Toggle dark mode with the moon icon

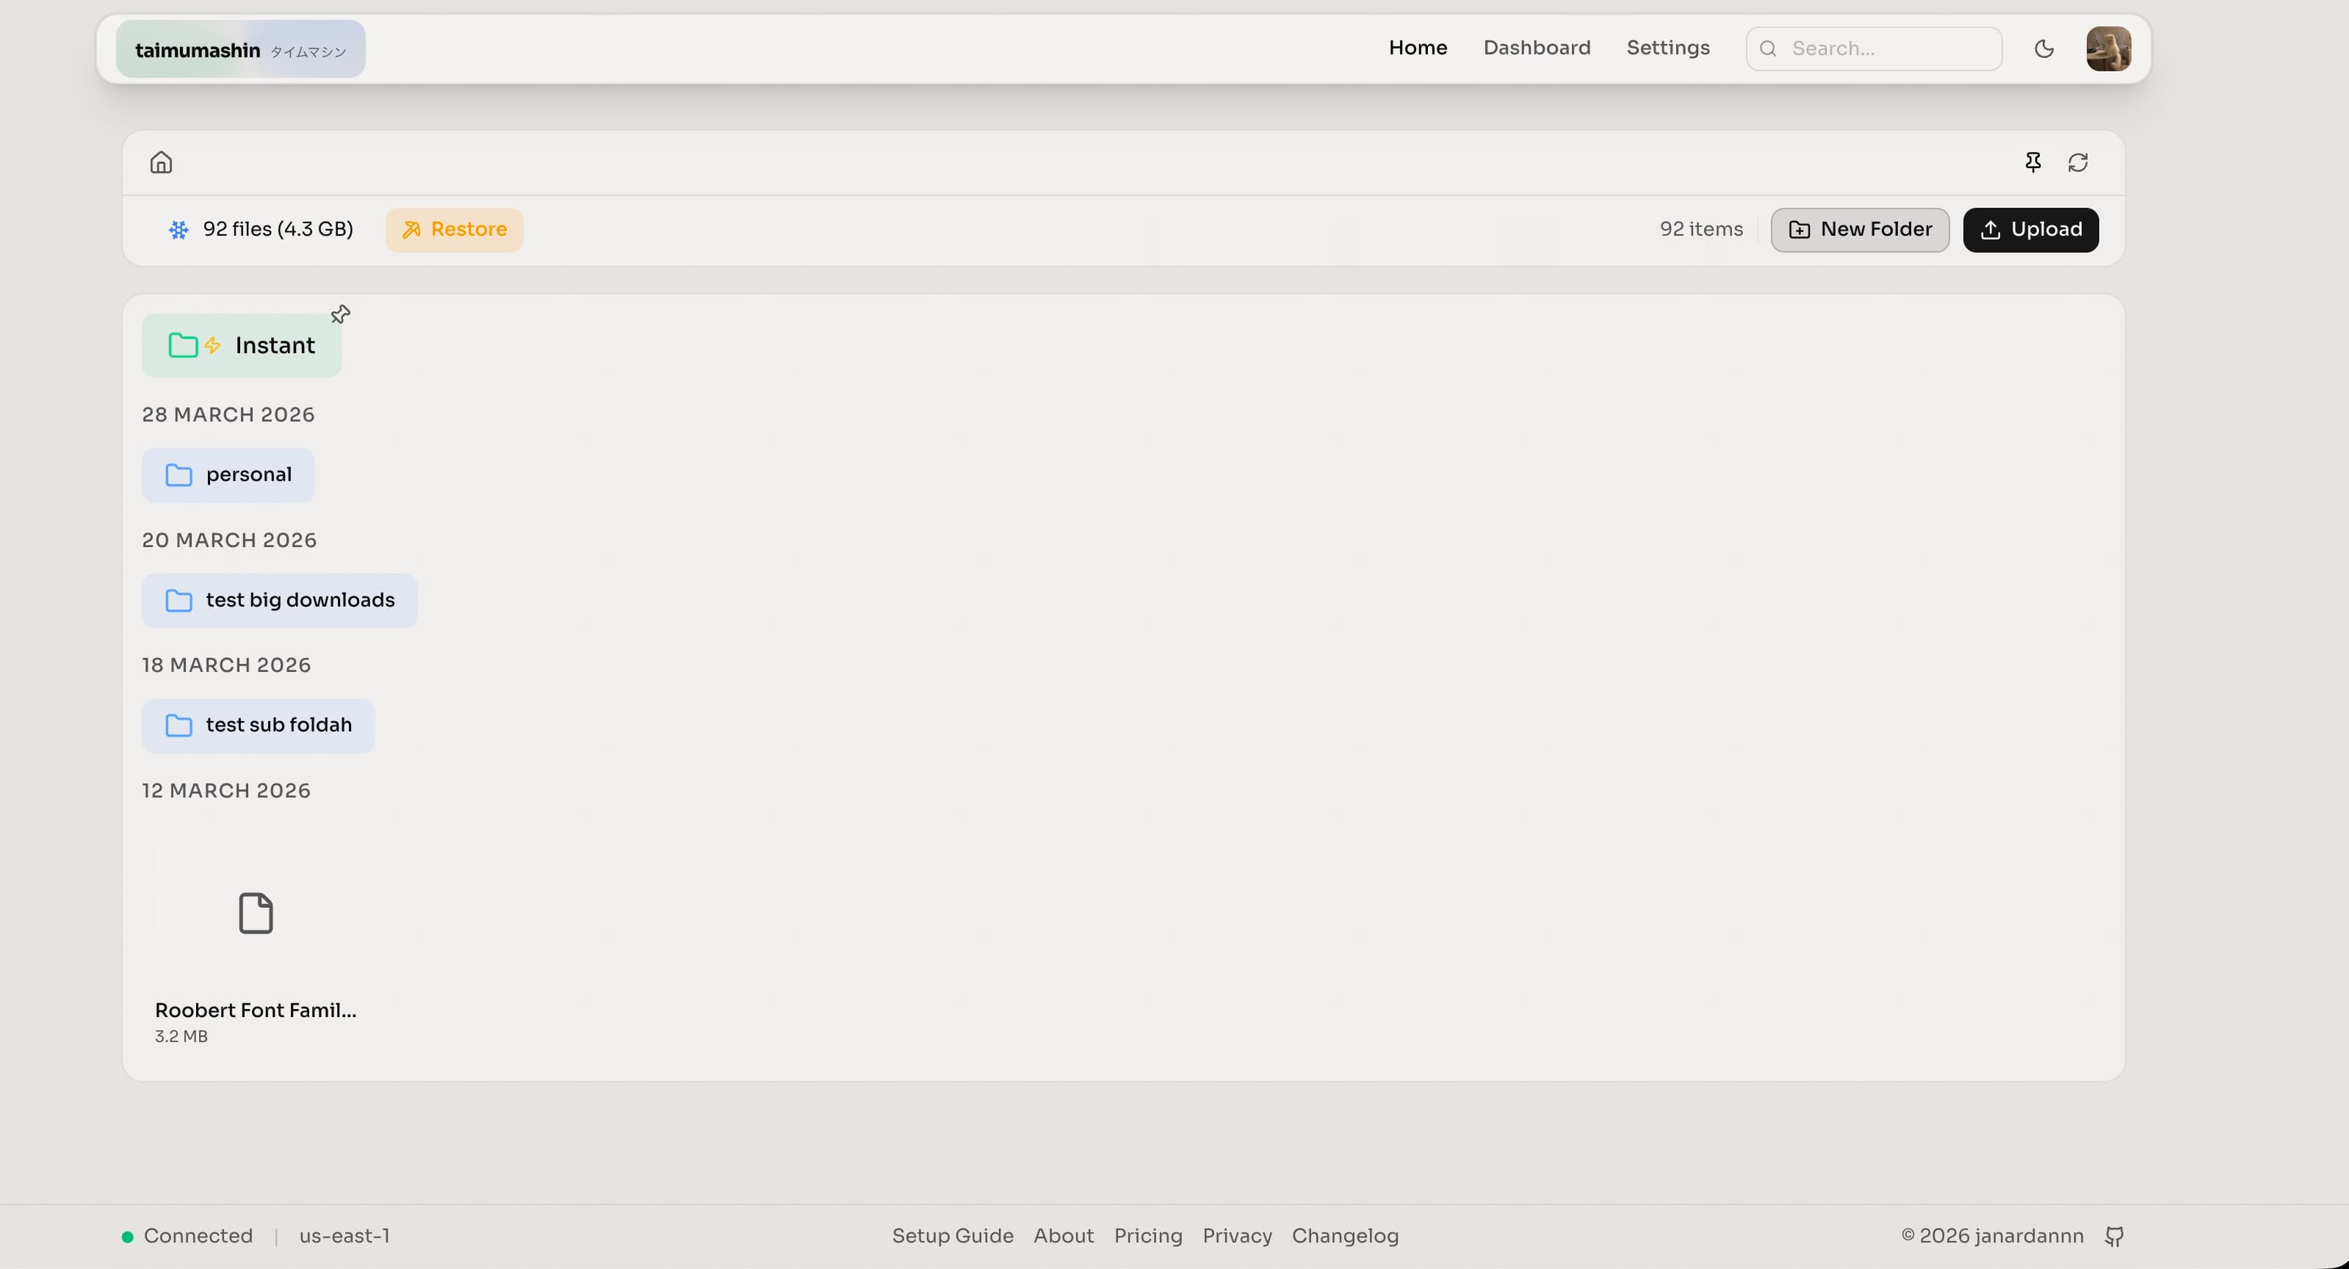(2044, 48)
